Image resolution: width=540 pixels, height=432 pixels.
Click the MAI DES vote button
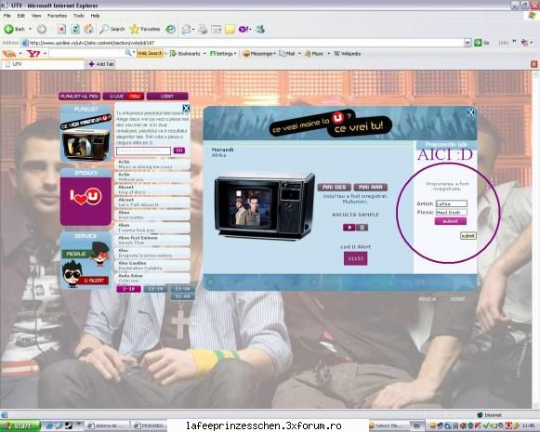[x=334, y=188]
